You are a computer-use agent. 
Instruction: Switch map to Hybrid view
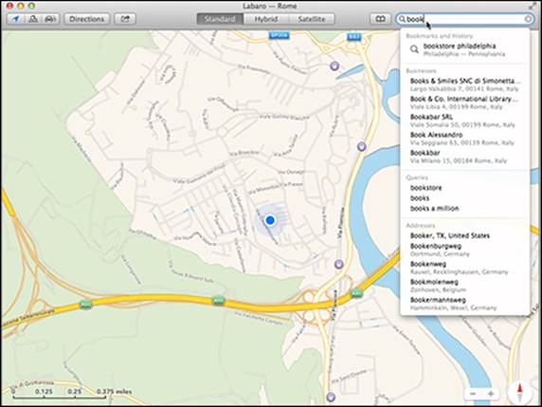[266, 19]
